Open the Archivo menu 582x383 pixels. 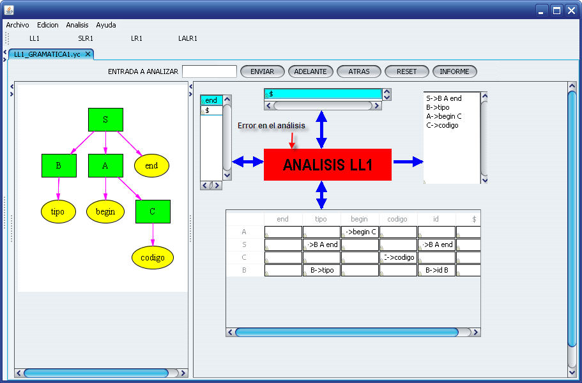pyautogui.click(x=17, y=25)
